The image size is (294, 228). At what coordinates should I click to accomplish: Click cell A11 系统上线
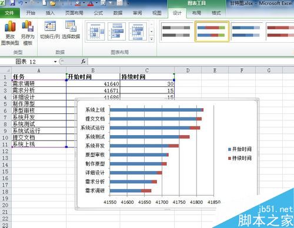[x=39, y=145]
